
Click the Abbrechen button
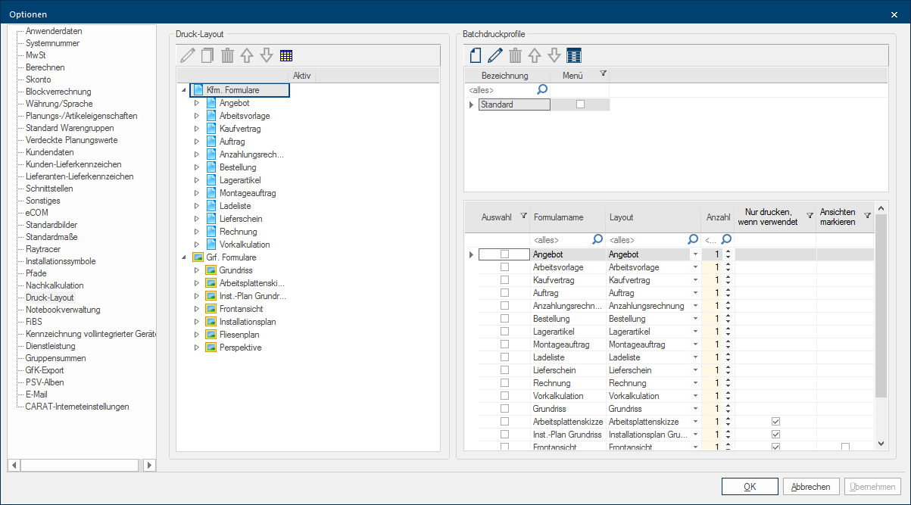point(812,487)
